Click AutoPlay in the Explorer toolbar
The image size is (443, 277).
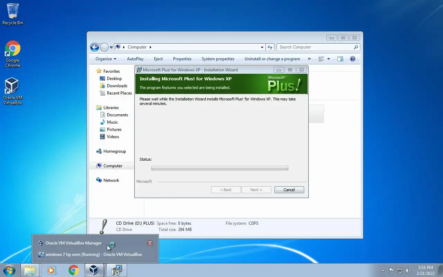pyautogui.click(x=135, y=59)
